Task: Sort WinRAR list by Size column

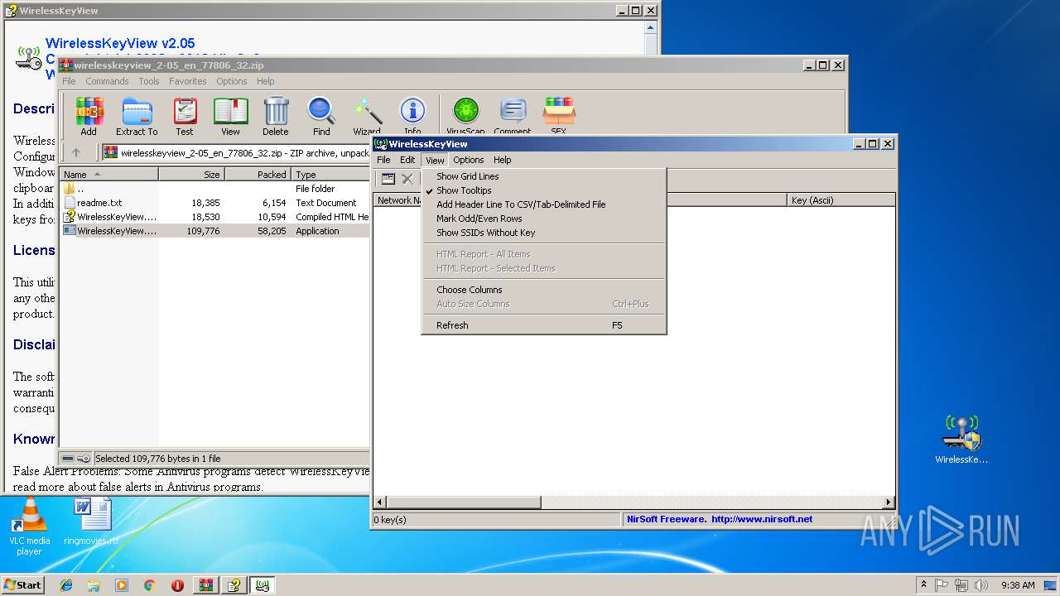Action: [x=191, y=175]
